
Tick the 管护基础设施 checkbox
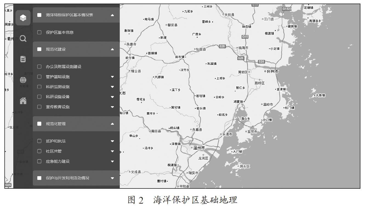coord(39,77)
